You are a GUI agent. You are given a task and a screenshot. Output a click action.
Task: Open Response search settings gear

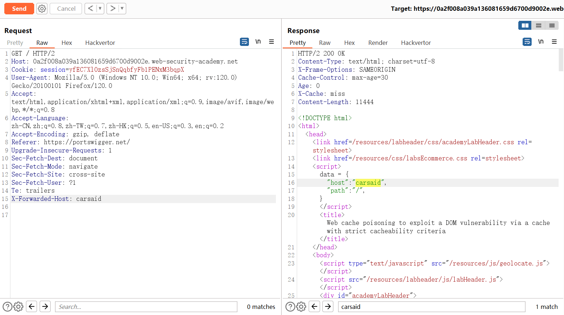[x=301, y=307]
